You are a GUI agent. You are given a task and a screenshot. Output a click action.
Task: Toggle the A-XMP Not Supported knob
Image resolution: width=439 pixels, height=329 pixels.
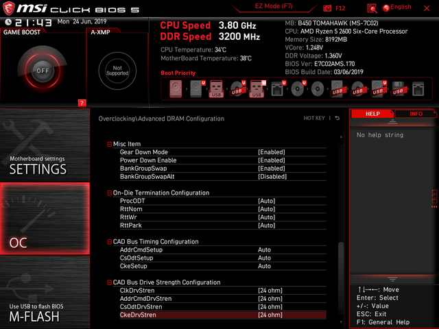(x=117, y=71)
